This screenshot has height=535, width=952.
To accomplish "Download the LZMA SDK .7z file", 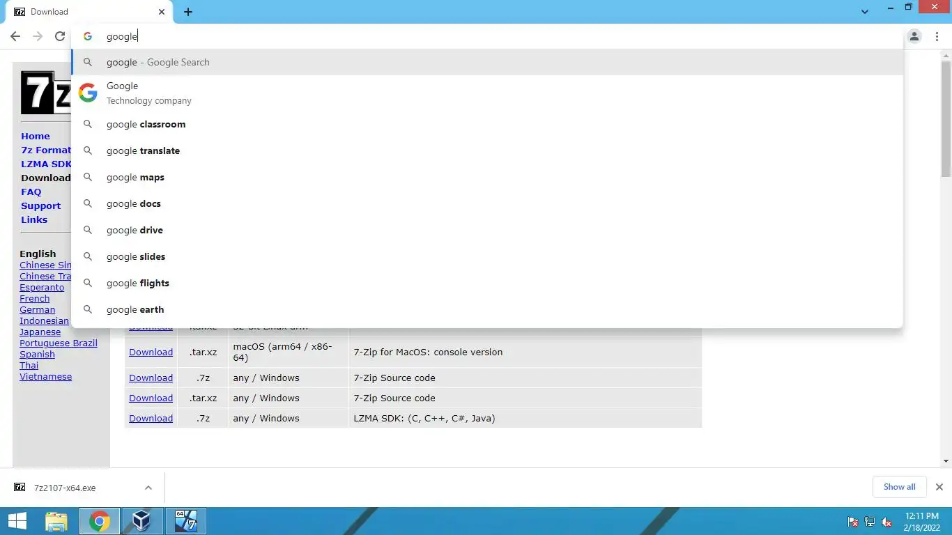I will coord(151,418).
